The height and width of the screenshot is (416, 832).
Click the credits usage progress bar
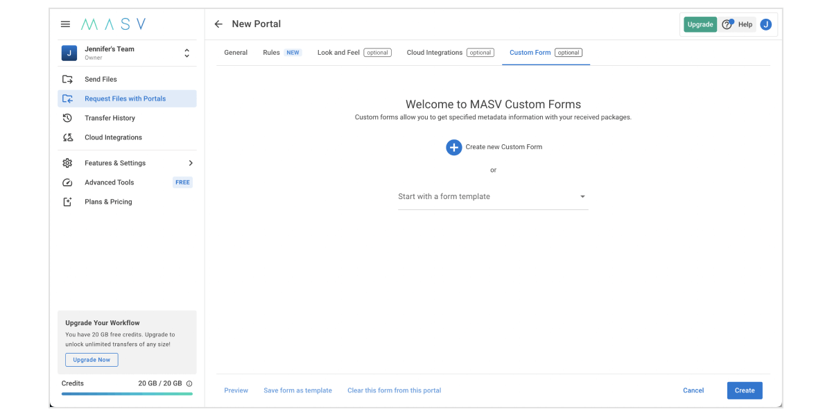point(127,394)
